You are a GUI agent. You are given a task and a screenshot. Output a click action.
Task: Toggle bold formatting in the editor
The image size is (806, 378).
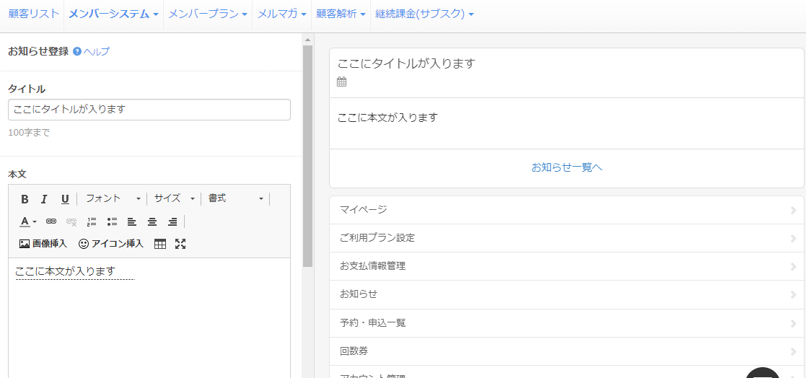pos(25,199)
